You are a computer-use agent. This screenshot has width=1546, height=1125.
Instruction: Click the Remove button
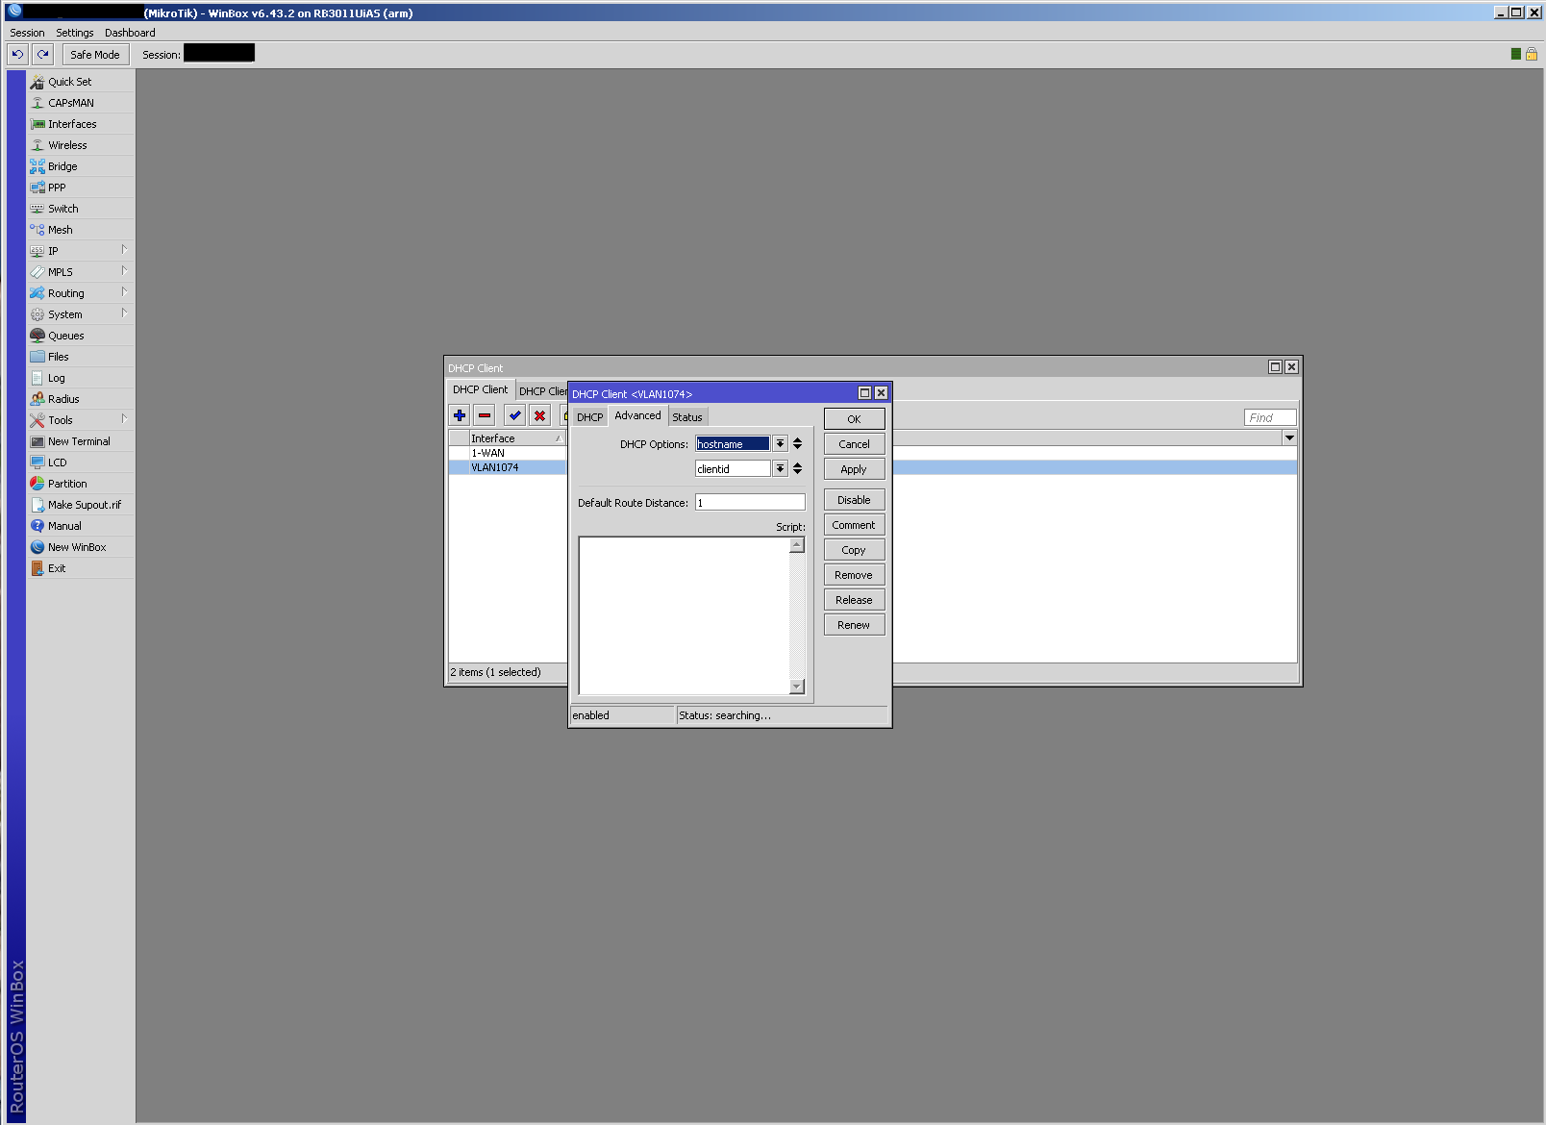(854, 575)
